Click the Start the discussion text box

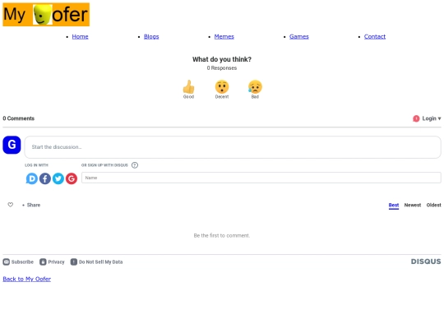tap(233, 147)
